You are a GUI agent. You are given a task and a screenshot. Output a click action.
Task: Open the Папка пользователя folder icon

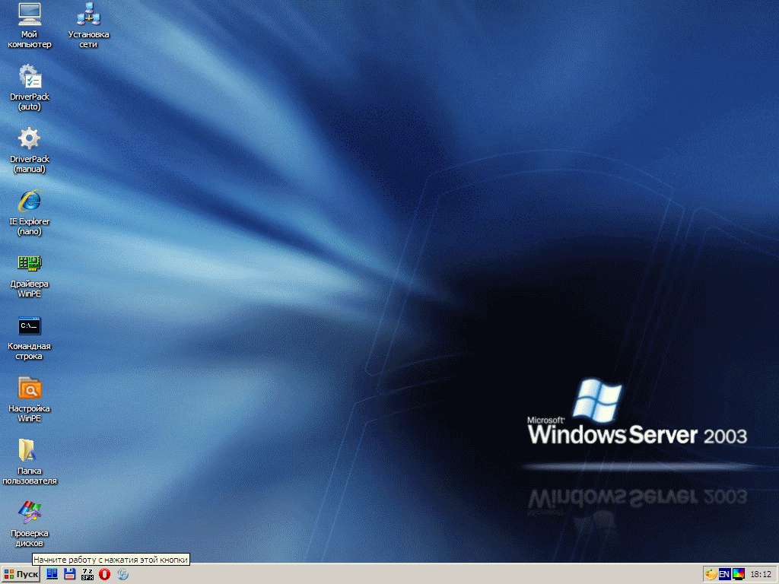point(30,462)
